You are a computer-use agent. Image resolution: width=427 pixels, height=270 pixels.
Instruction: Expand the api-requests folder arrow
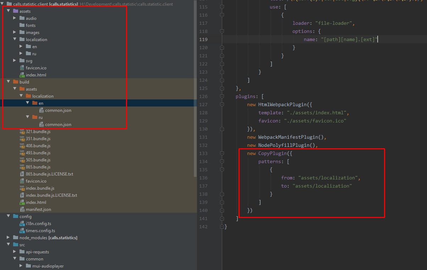pyautogui.click(x=15, y=252)
